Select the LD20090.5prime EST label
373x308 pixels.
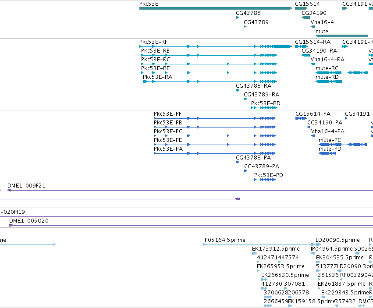tap(338, 240)
